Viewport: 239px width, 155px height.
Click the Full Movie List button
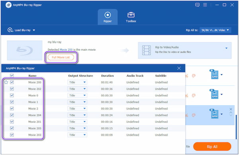point(61,57)
